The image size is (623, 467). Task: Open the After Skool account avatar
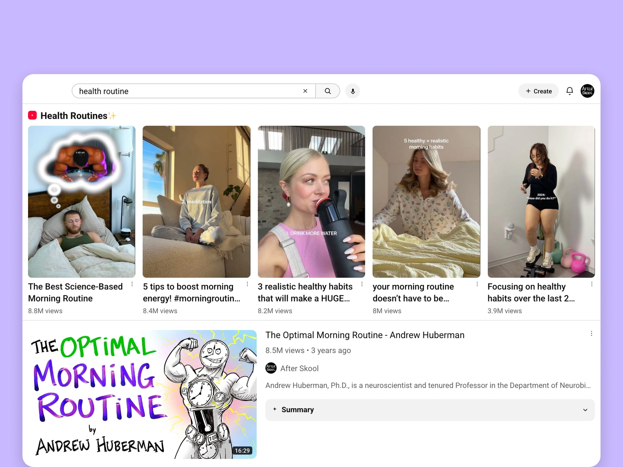click(x=588, y=91)
